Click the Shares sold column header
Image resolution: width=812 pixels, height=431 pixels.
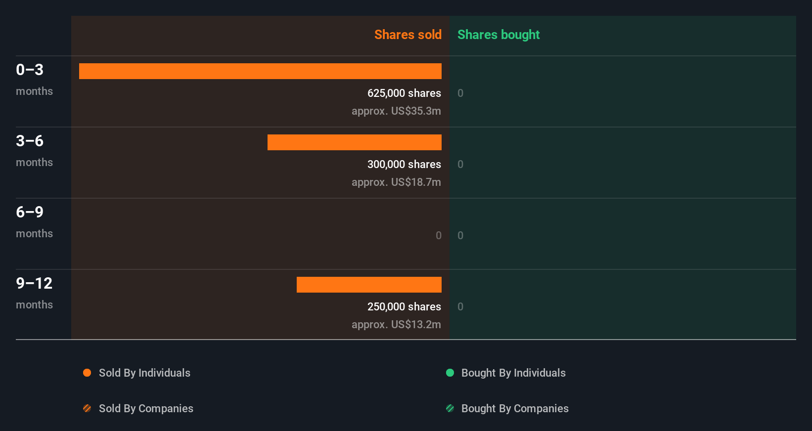(x=408, y=35)
